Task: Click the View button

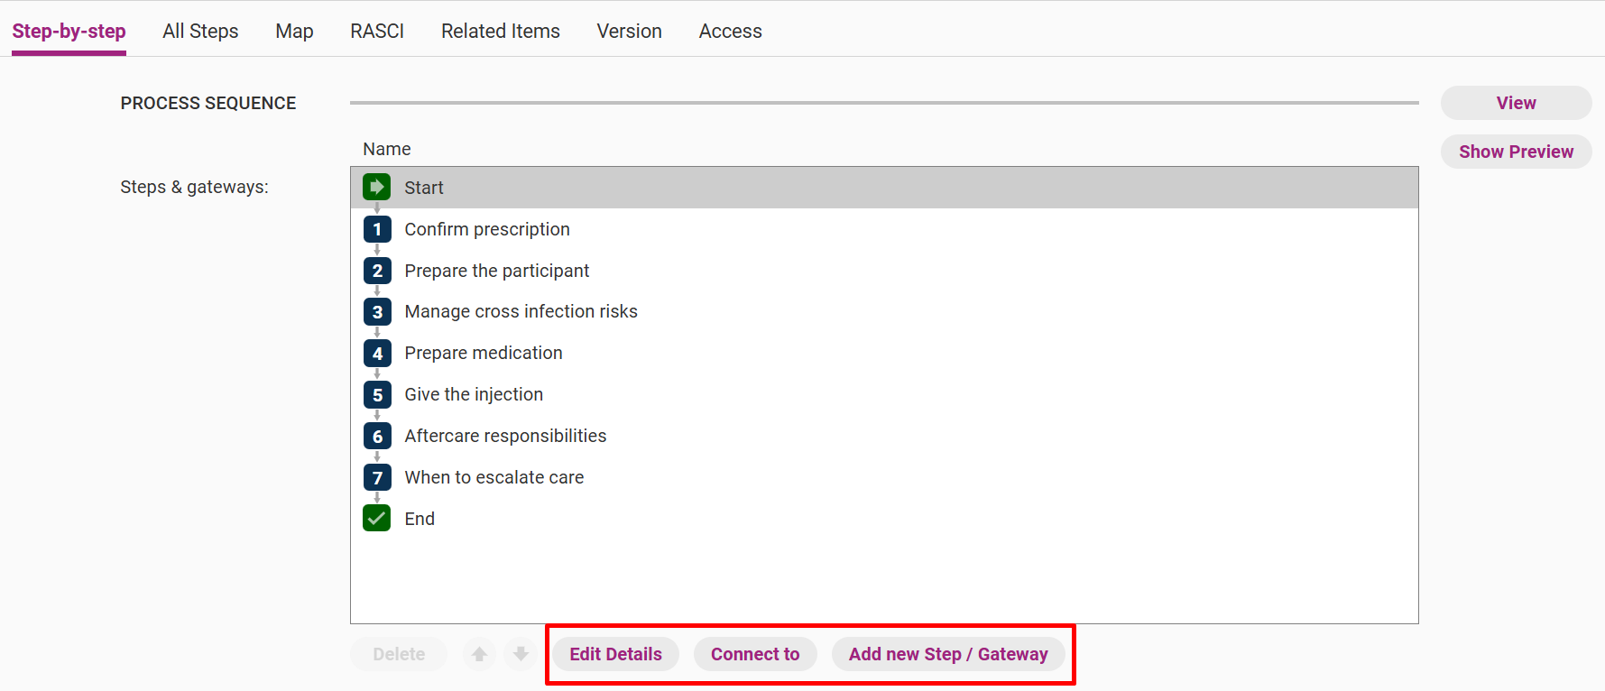Action: (x=1516, y=103)
